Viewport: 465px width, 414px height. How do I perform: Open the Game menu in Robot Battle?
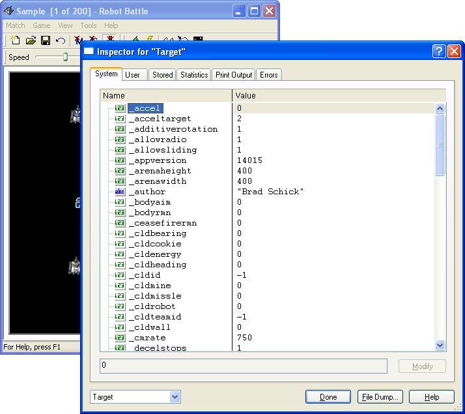click(42, 25)
